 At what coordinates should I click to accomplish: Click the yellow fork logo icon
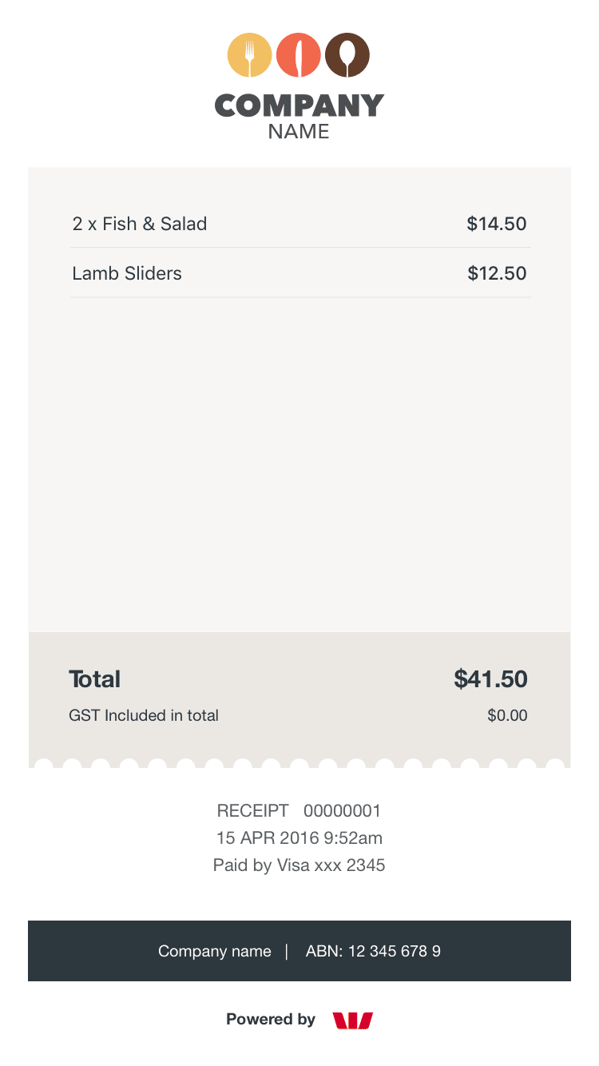(250, 55)
